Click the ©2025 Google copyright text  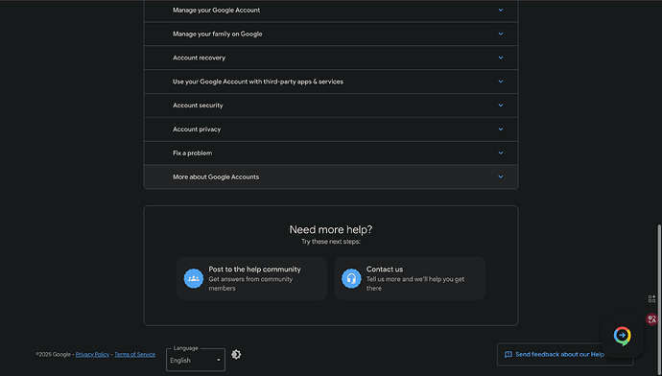coord(53,355)
